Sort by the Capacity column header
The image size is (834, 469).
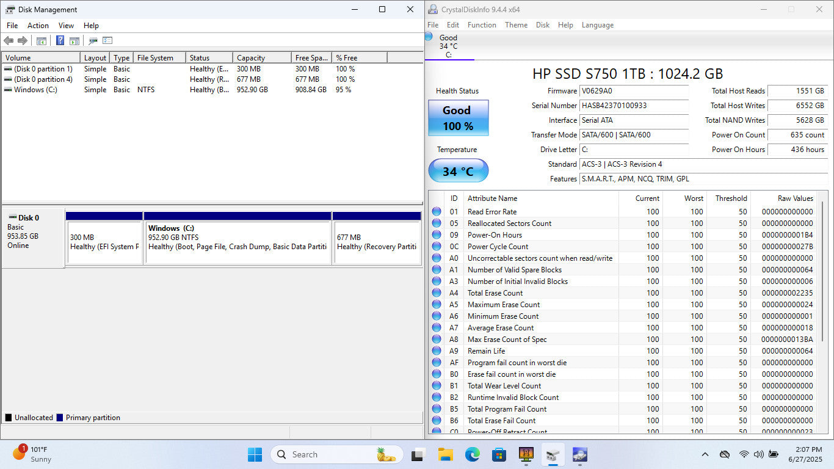263,58
